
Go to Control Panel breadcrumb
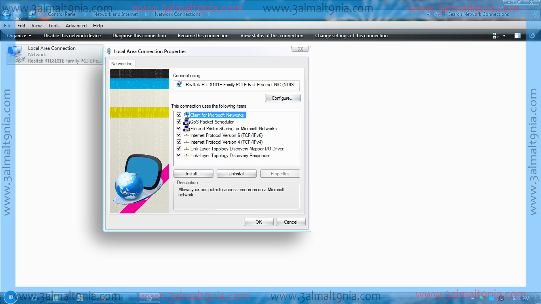point(62,14)
